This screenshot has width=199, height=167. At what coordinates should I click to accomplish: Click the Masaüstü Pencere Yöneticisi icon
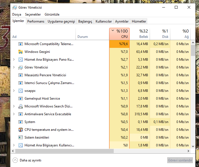tap(21, 75)
